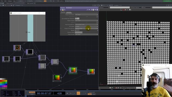This screenshot has width=172, height=97.
Task: Show operator info 'i' icon
Action: coord(65,10)
